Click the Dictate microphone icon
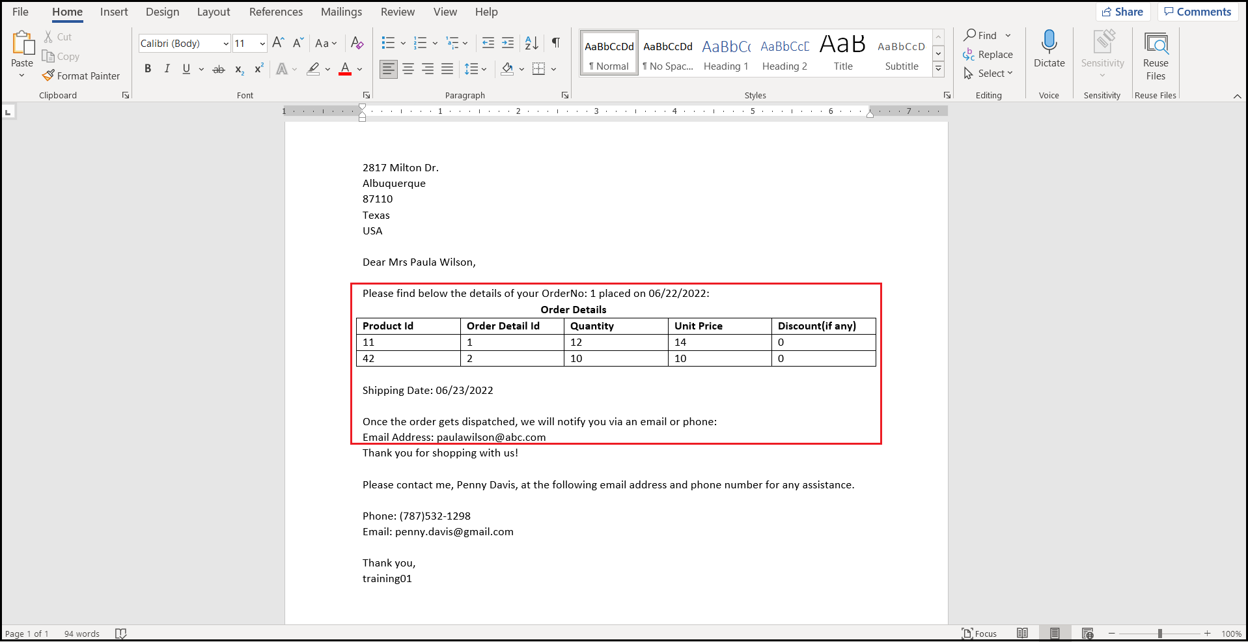The width and height of the screenshot is (1248, 642). coord(1049,43)
